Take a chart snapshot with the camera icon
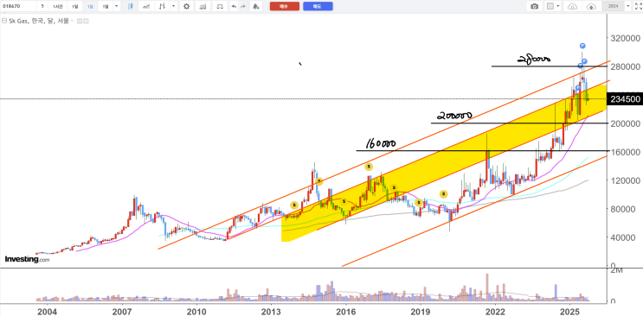This screenshot has height=316, width=643. pyautogui.click(x=534, y=6)
